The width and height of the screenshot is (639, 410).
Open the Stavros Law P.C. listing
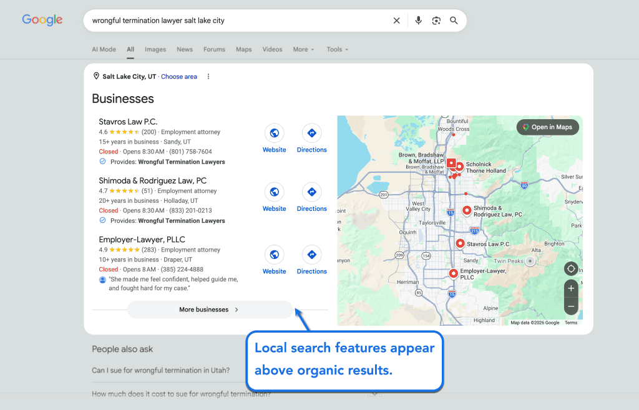[x=128, y=122]
